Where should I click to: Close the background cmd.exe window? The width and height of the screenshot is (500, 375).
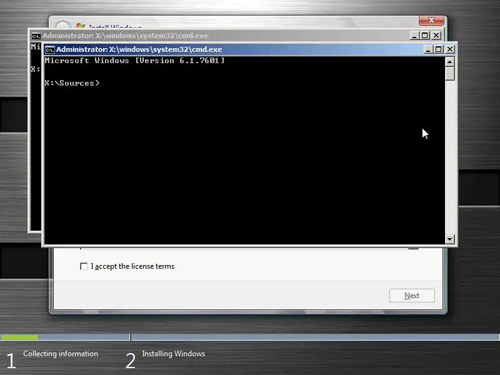[436, 36]
